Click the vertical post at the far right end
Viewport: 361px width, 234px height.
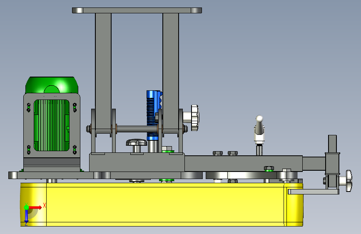click(x=332, y=144)
